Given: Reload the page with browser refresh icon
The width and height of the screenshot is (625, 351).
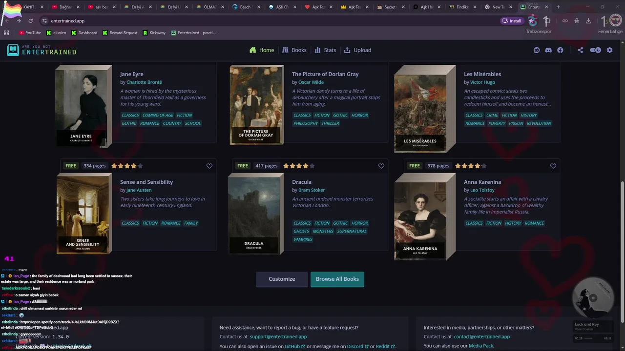Looking at the screenshot, I should 30,21.
